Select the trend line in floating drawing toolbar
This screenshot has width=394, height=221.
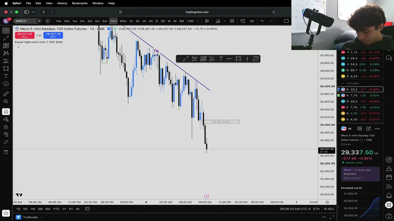[x=186, y=59]
